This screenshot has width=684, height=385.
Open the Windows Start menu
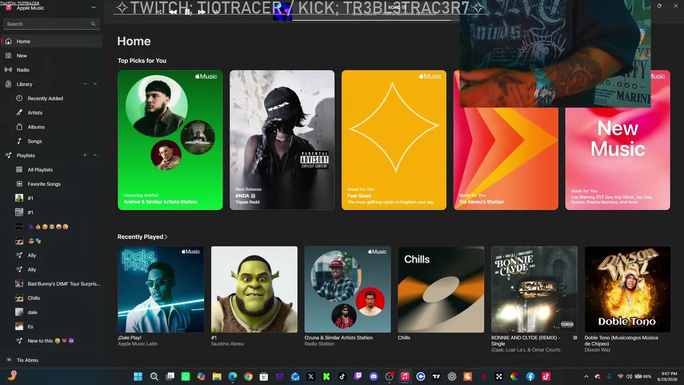138,376
